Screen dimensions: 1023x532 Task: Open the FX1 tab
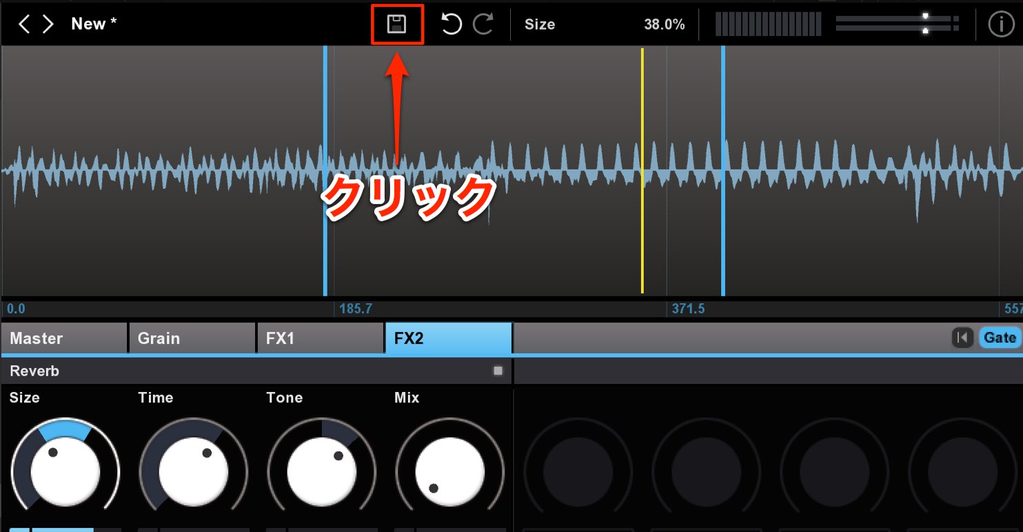pyautogui.click(x=320, y=338)
